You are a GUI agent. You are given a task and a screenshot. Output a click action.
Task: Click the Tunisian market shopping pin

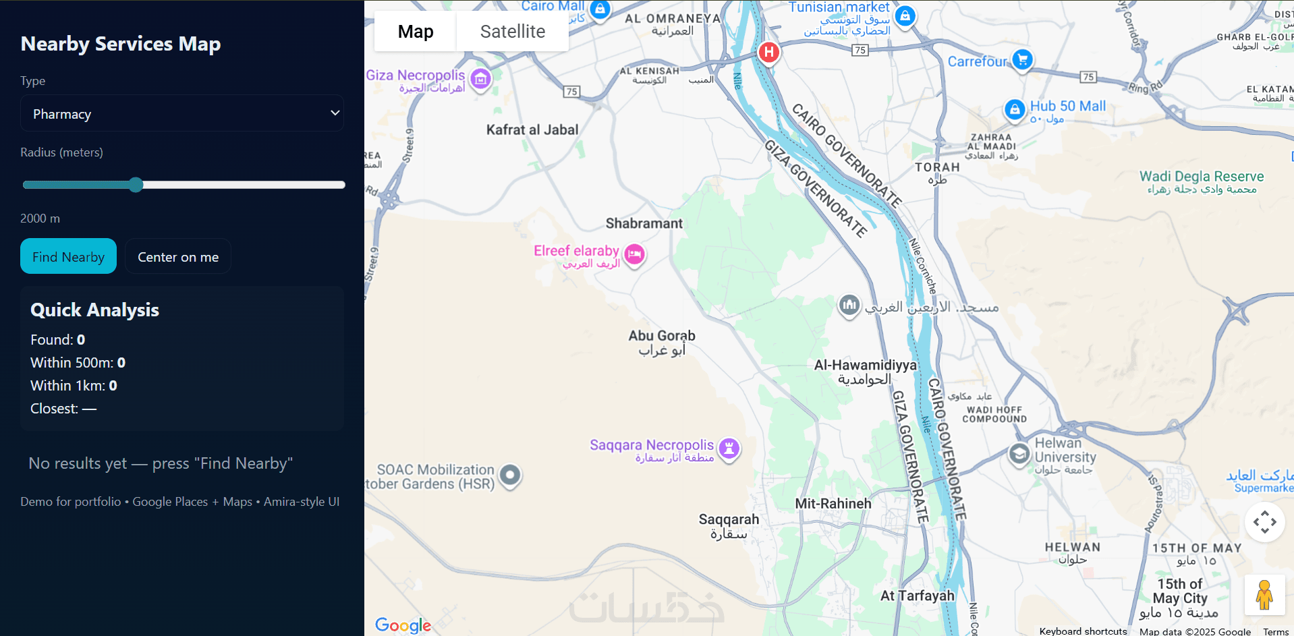(905, 16)
